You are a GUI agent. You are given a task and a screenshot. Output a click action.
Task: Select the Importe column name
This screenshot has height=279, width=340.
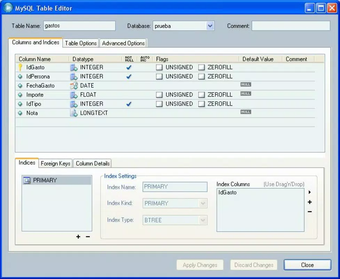[35, 95]
